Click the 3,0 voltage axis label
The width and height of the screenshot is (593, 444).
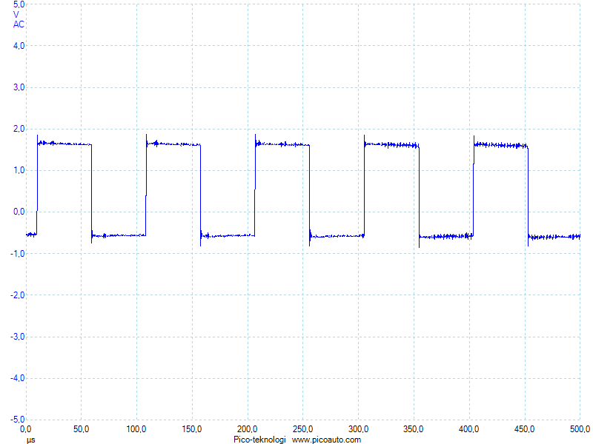(19, 87)
